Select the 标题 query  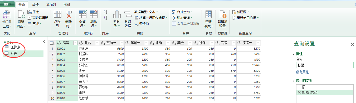pos(23,54)
